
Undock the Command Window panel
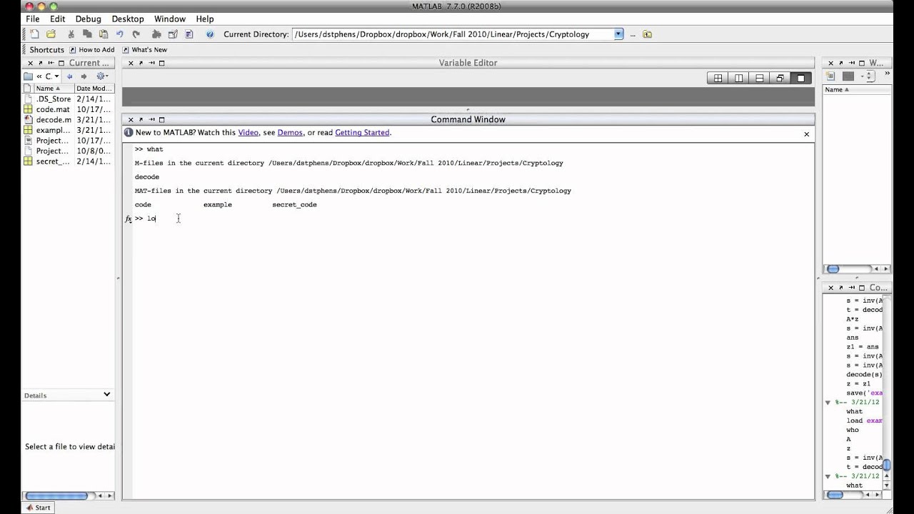pyautogui.click(x=141, y=120)
